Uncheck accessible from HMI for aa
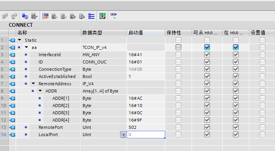This screenshot has width=275, height=151. (x=207, y=47)
